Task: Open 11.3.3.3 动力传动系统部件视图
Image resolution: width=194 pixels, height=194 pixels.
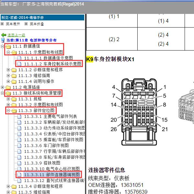Action: click(54, 128)
